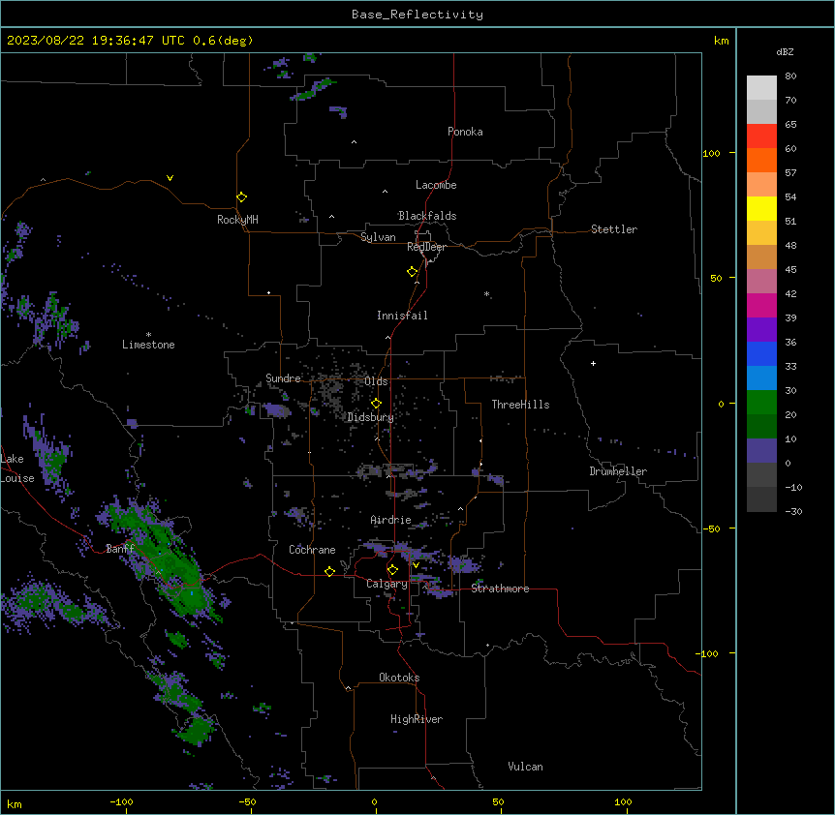
Task: Select the 42 value in the dBZ legend
Action: pyautogui.click(x=790, y=293)
